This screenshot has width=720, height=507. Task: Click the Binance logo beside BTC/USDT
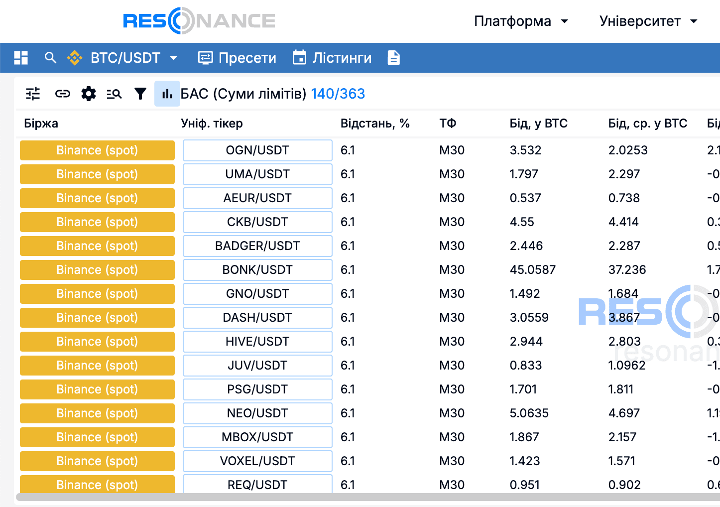click(x=75, y=58)
